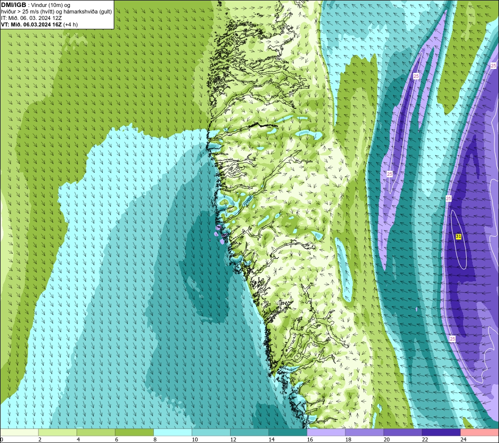The height and width of the screenshot is (443, 499).
Task: Click the legend scale value 2
Action: coord(40,440)
